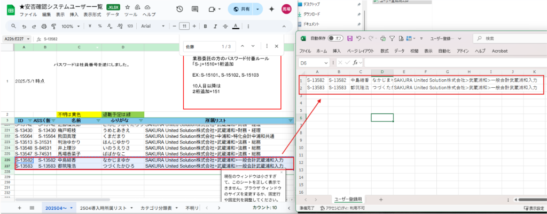Add a new sheet with plus button

point(20,207)
